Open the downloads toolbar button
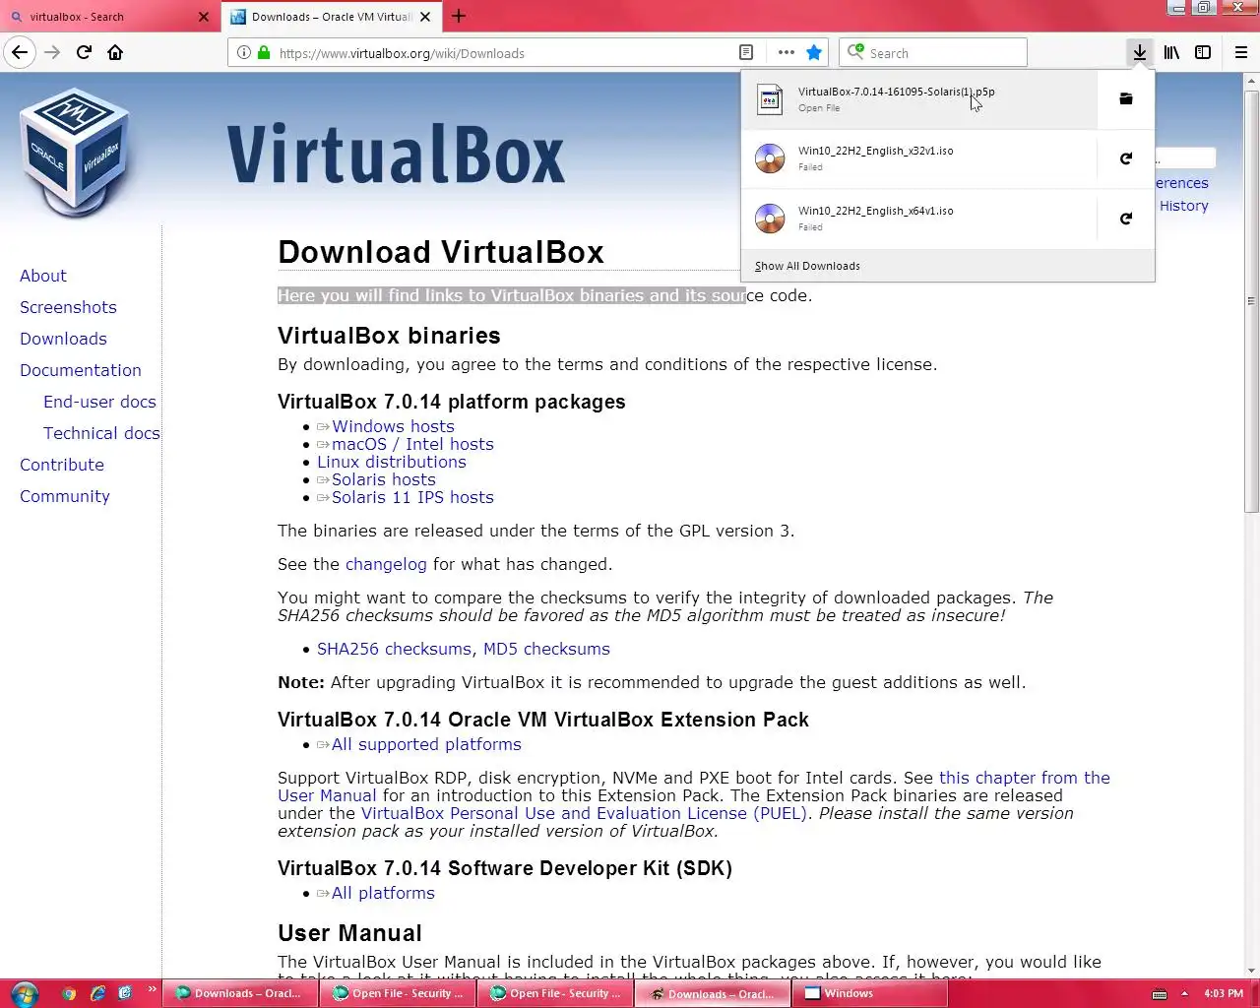 (1139, 52)
